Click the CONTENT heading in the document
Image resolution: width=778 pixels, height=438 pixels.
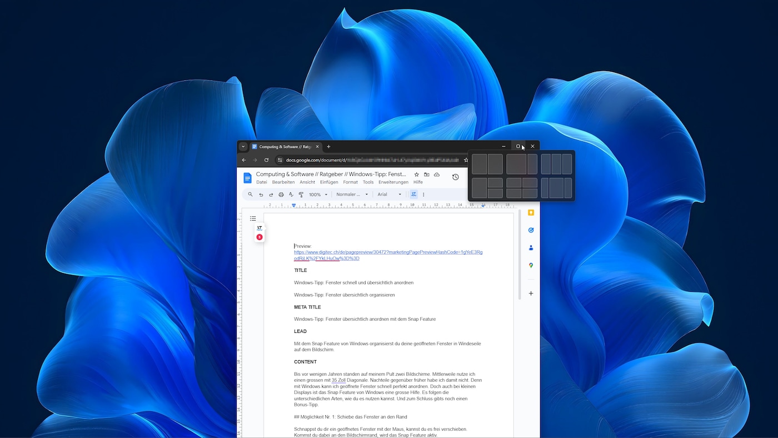(305, 362)
